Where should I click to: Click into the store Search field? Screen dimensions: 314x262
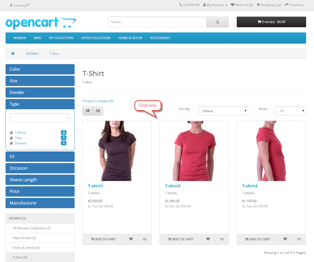point(157,22)
